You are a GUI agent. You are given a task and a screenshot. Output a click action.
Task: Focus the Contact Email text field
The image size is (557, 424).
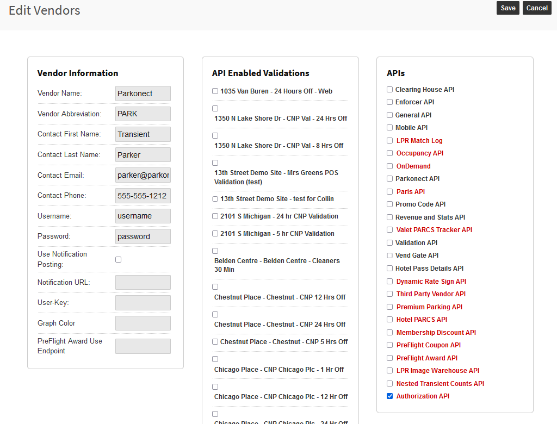point(143,176)
